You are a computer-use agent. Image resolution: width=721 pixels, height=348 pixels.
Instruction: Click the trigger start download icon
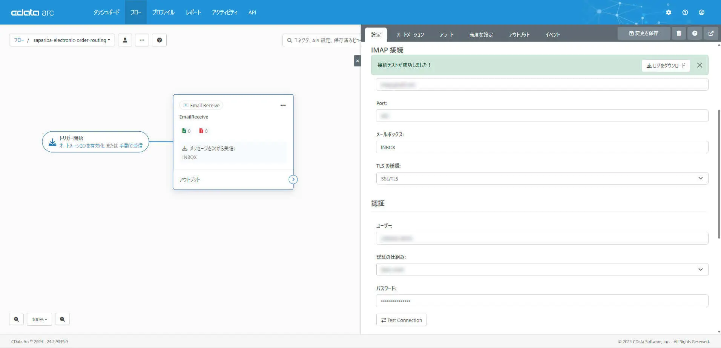point(52,142)
